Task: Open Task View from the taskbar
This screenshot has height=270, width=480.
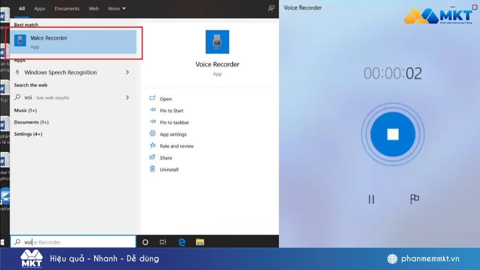Action: coord(163,242)
